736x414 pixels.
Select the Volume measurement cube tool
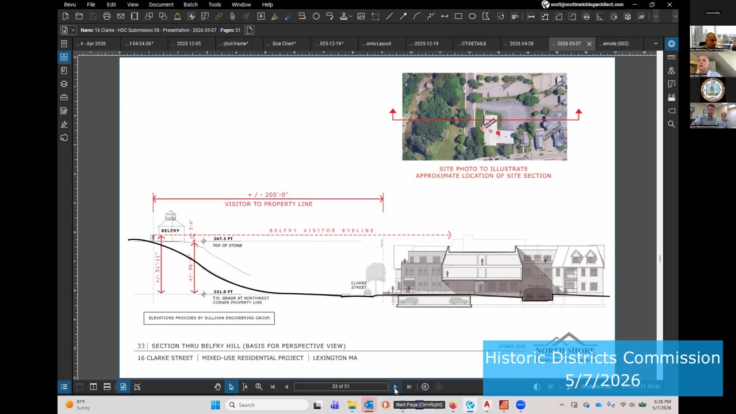[x=627, y=17]
